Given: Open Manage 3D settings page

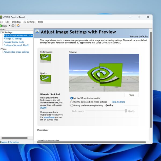Looking at the screenshot, I should tap(13, 39).
